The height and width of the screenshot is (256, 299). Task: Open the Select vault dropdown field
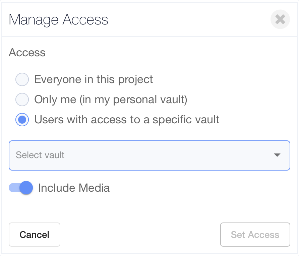click(149, 155)
